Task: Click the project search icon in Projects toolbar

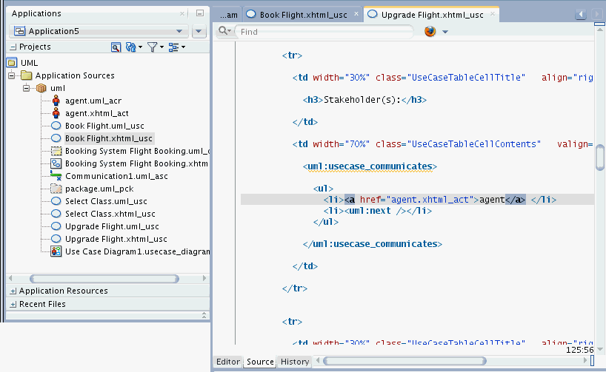Action: (116, 47)
